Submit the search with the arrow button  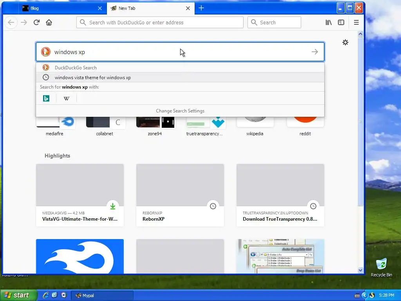(x=315, y=52)
